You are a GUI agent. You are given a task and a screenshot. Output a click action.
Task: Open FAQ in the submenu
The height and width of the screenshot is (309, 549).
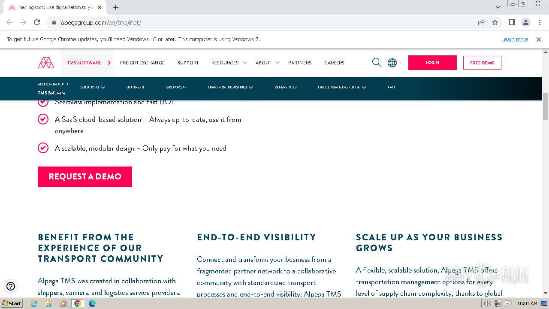pyautogui.click(x=391, y=87)
